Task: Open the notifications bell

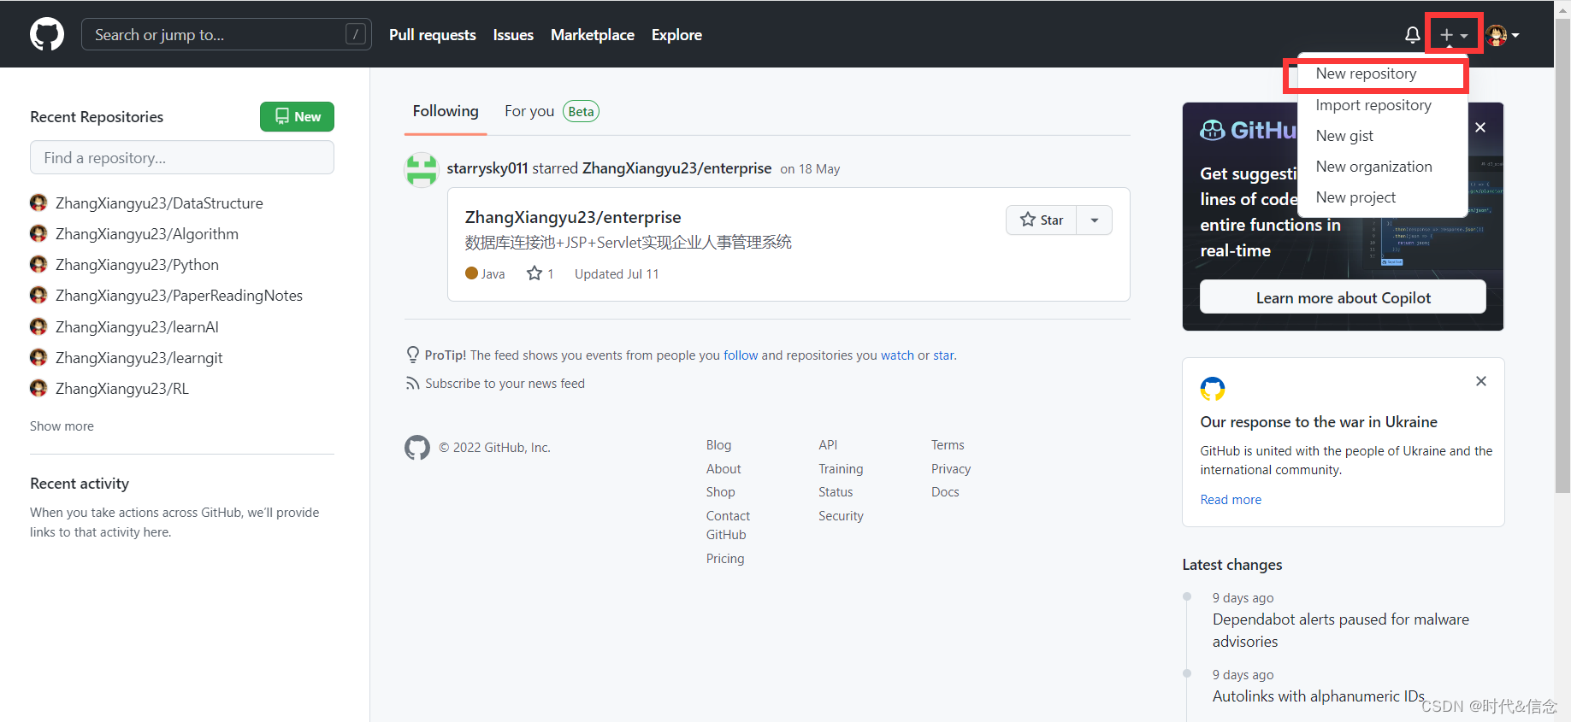Action: [1412, 35]
